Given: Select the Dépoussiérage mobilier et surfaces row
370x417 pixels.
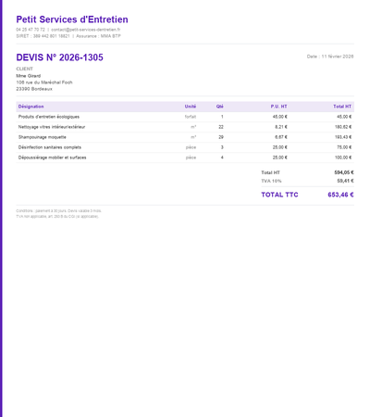Looking at the screenshot, I should click(x=185, y=158).
